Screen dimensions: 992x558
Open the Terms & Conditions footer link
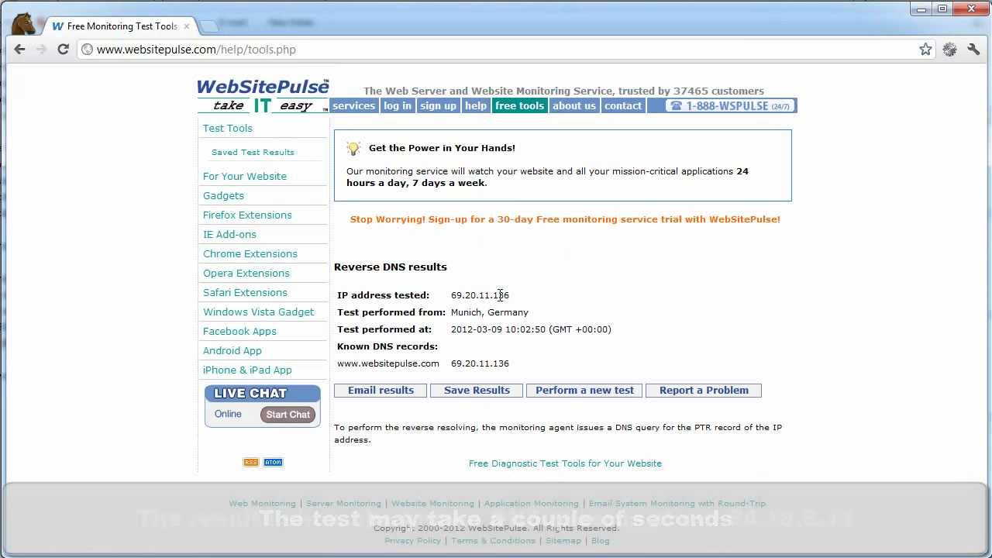493,541
